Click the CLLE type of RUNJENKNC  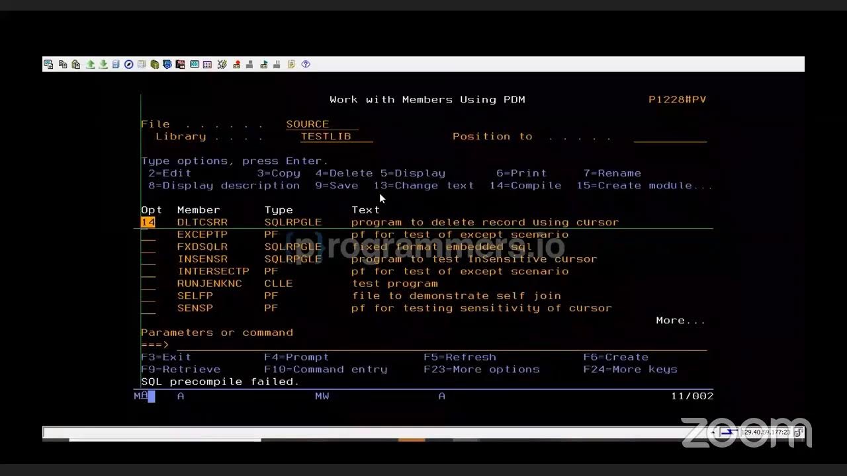pos(278,284)
